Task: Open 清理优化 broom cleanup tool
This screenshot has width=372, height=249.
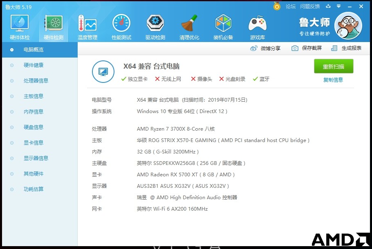Action: point(189,27)
